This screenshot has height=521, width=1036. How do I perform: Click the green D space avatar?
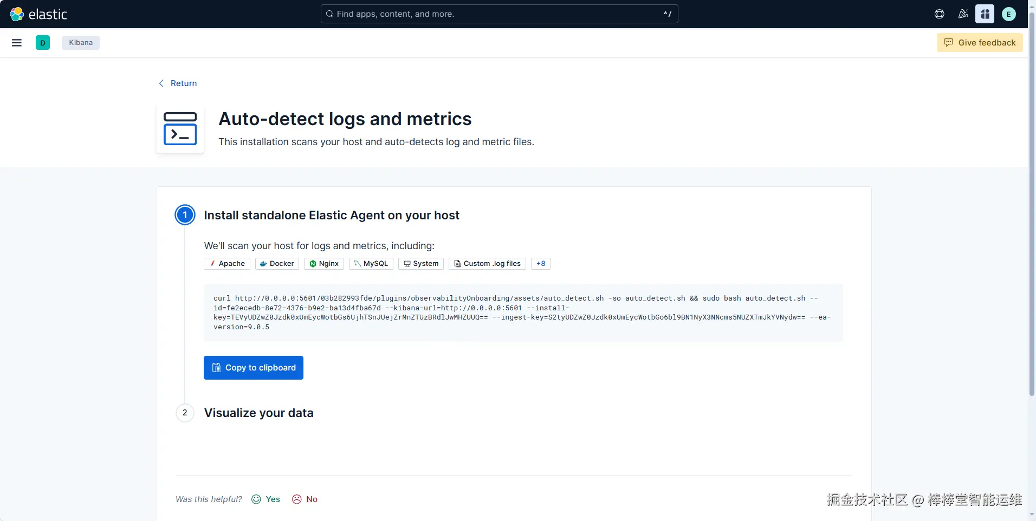pyautogui.click(x=43, y=43)
